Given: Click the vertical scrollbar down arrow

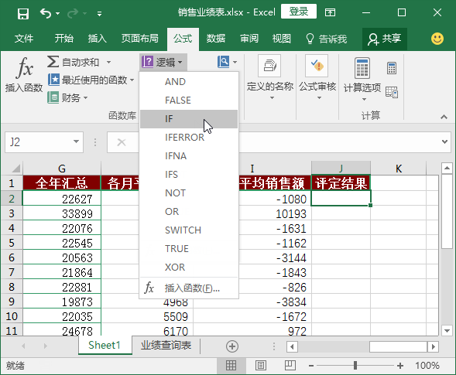Looking at the screenshot, I should [x=447, y=330].
